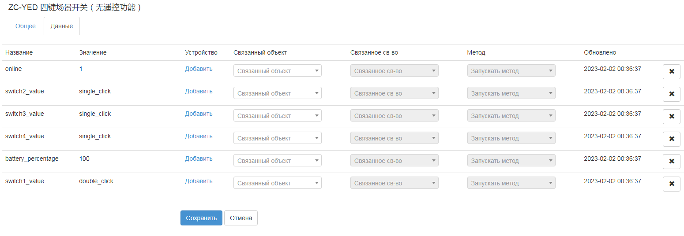Viewport: 684px width, 236px height.
Task: Open linked object dropdown for battery_percentage
Action: pyautogui.click(x=277, y=161)
